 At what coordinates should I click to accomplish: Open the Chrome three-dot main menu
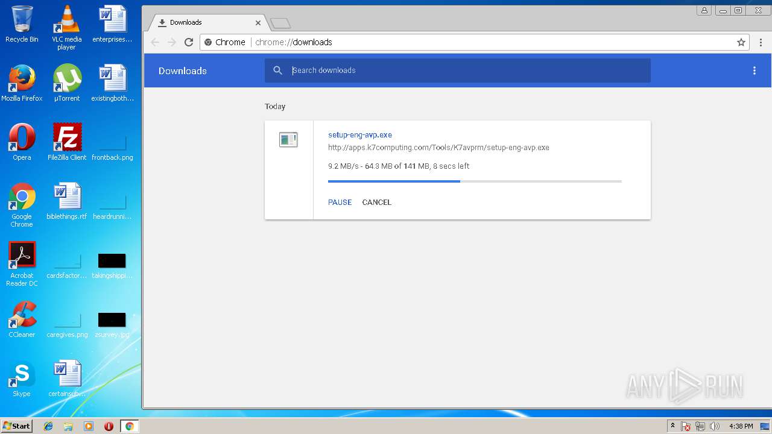[x=761, y=42]
